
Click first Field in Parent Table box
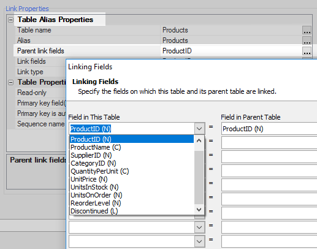(x=269, y=129)
